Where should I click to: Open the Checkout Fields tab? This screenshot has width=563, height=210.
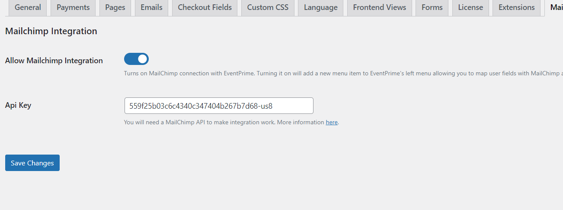coord(205,8)
